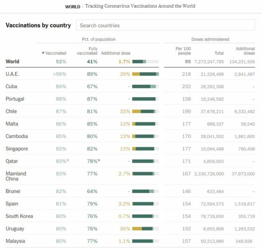Click the Chile country name

coord(11,112)
